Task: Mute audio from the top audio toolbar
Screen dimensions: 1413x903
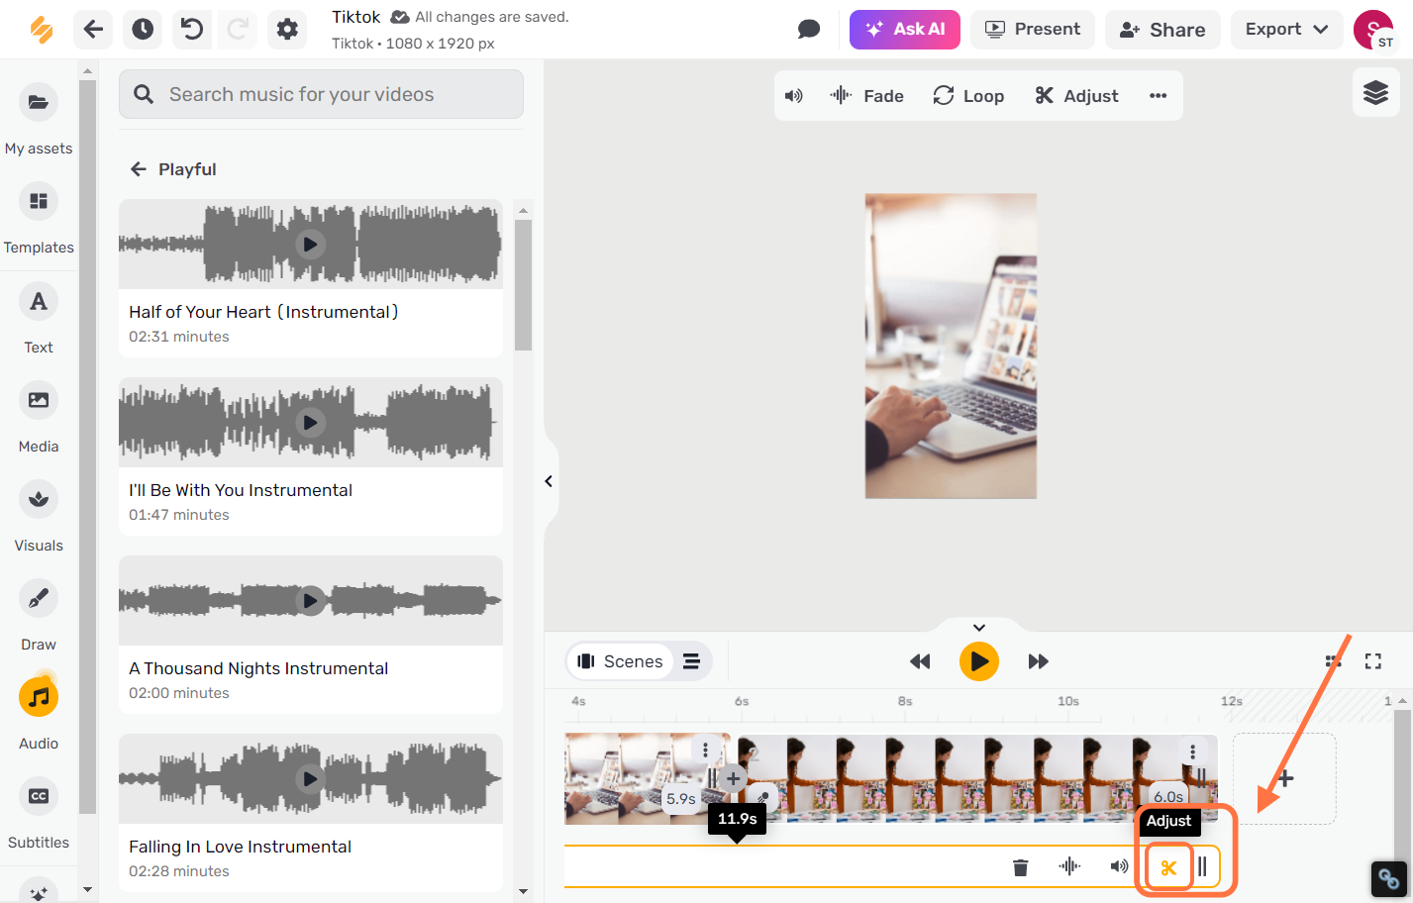Action: (x=794, y=96)
